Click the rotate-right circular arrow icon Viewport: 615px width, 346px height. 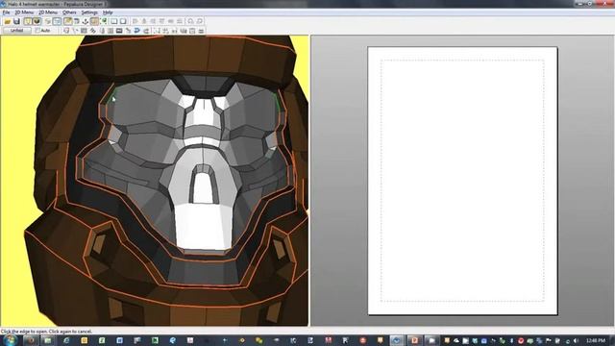pyautogui.click(x=200, y=21)
